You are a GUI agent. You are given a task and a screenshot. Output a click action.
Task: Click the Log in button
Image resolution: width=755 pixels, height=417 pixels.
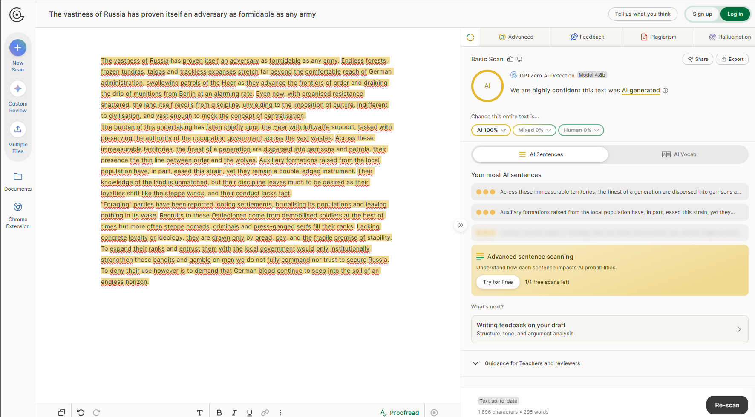coord(735,14)
